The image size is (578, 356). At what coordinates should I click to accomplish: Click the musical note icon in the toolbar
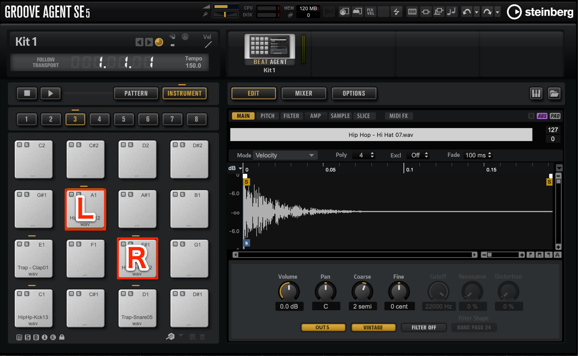coord(451,12)
